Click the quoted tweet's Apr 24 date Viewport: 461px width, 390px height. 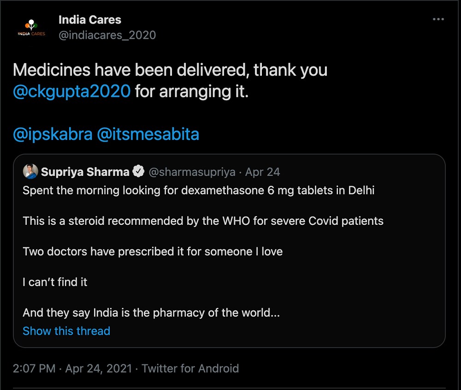pos(263,172)
